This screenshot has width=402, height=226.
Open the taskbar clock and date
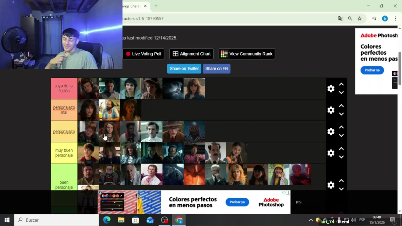pyautogui.click(x=377, y=220)
